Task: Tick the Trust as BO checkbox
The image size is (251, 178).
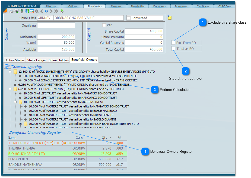Action: (173, 49)
